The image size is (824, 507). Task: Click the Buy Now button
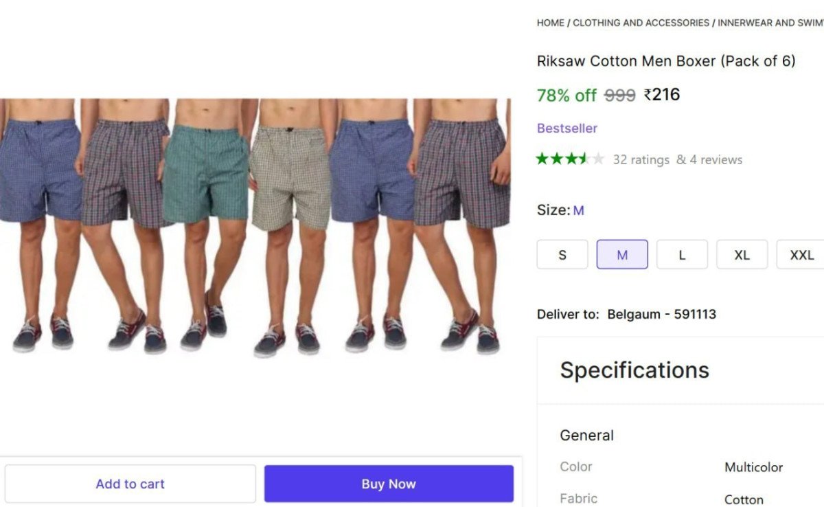tap(389, 484)
